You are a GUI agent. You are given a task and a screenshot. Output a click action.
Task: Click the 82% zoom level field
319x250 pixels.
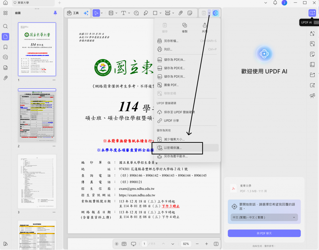coord(186,244)
